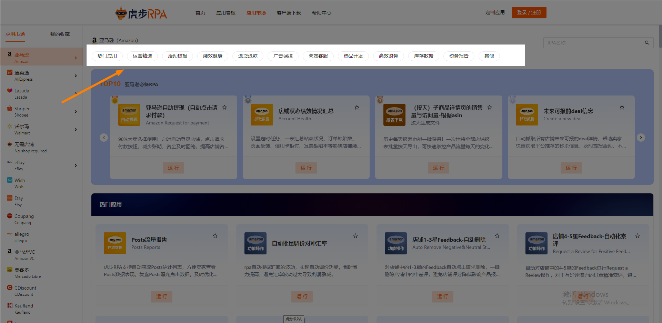Viewport: 662px width, 323px height.
Task: Select the 库存数据 filter tag
Action: [x=424, y=56]
